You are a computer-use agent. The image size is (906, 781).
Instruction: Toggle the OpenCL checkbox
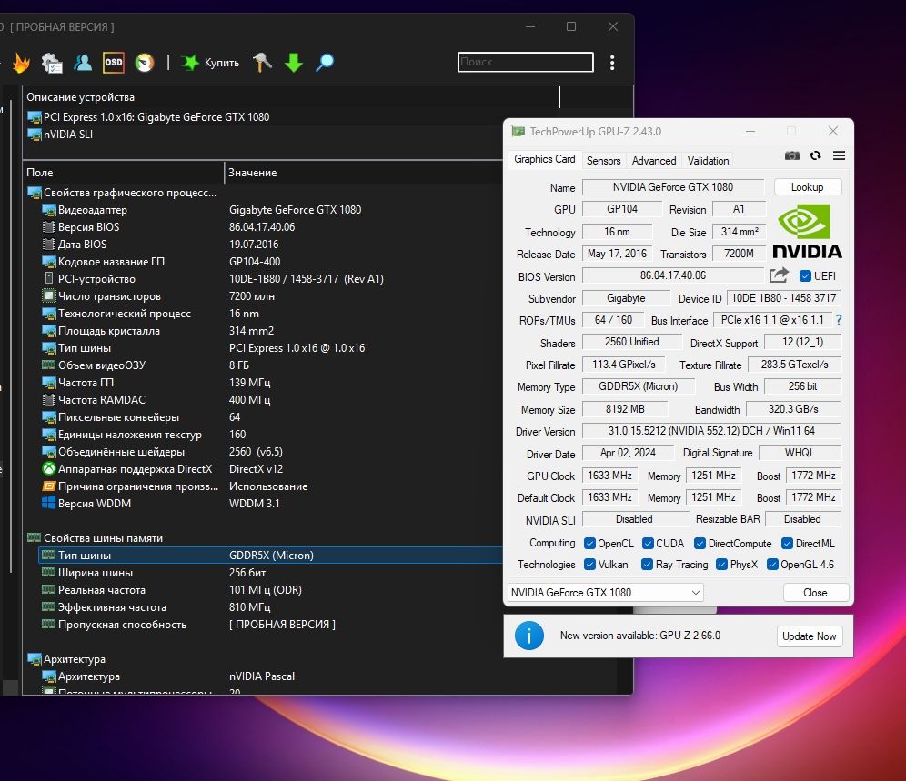click(589, 543)
